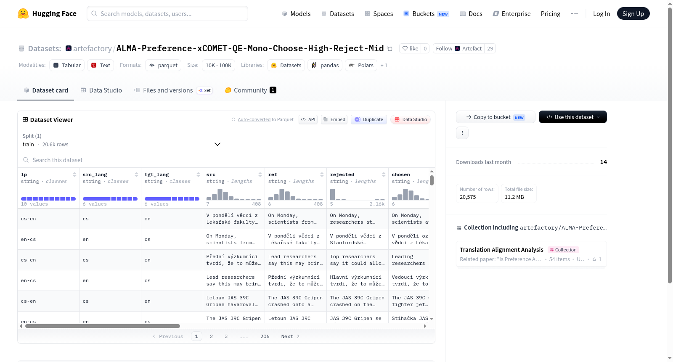The width and height of the screenshot is (673, 362).
Task: Click the table vertical scrollbar thumb
Action: tap(432, 180)
